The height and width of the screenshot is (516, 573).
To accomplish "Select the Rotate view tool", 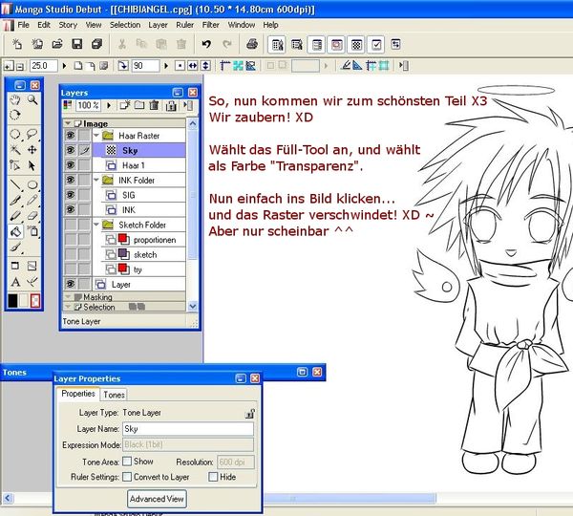I will tap(14, 115).
